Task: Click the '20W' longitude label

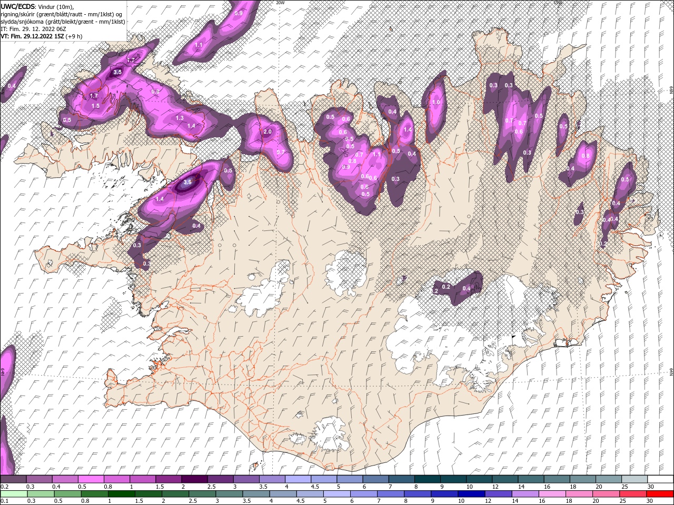Action: pyautogui.click(x=280, y=3)
